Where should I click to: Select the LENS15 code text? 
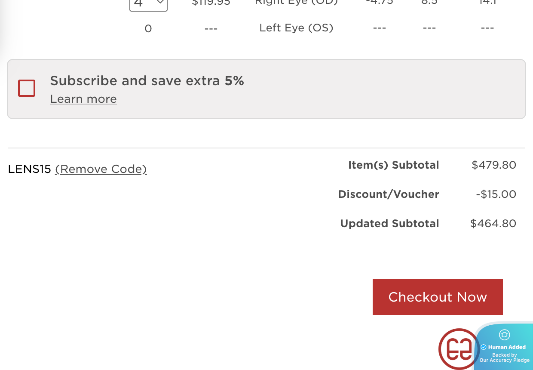pyautogui.click(x=30, y=169)
